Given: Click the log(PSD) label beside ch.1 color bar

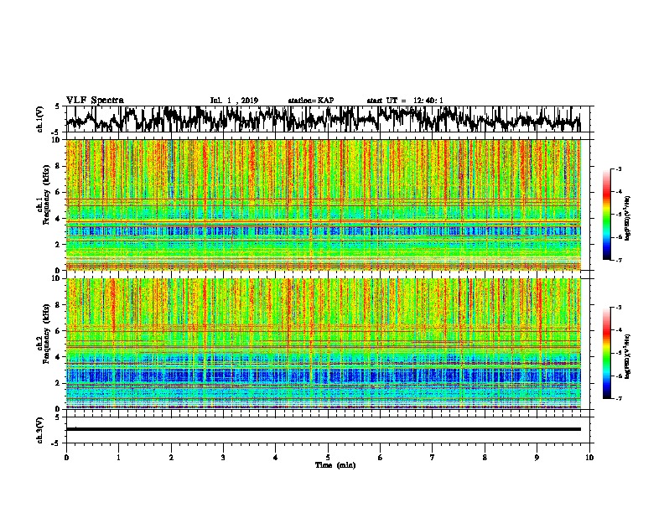Looking at the screenshot, I should pos(628,218).
